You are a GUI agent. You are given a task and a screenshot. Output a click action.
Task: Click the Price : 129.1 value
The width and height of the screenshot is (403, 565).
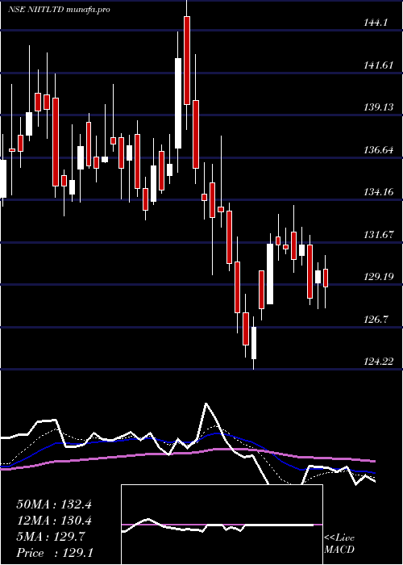click(55, 553)
